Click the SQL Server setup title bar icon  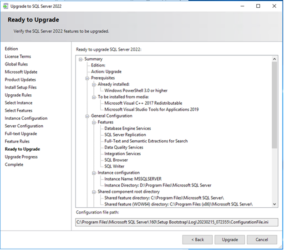tap(5, 6)
